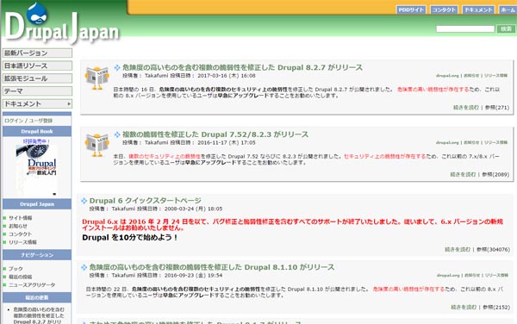Click blue diamond icon before Drupal 8.1.10 title
The image size is (517, 324).
coord(84,267)
